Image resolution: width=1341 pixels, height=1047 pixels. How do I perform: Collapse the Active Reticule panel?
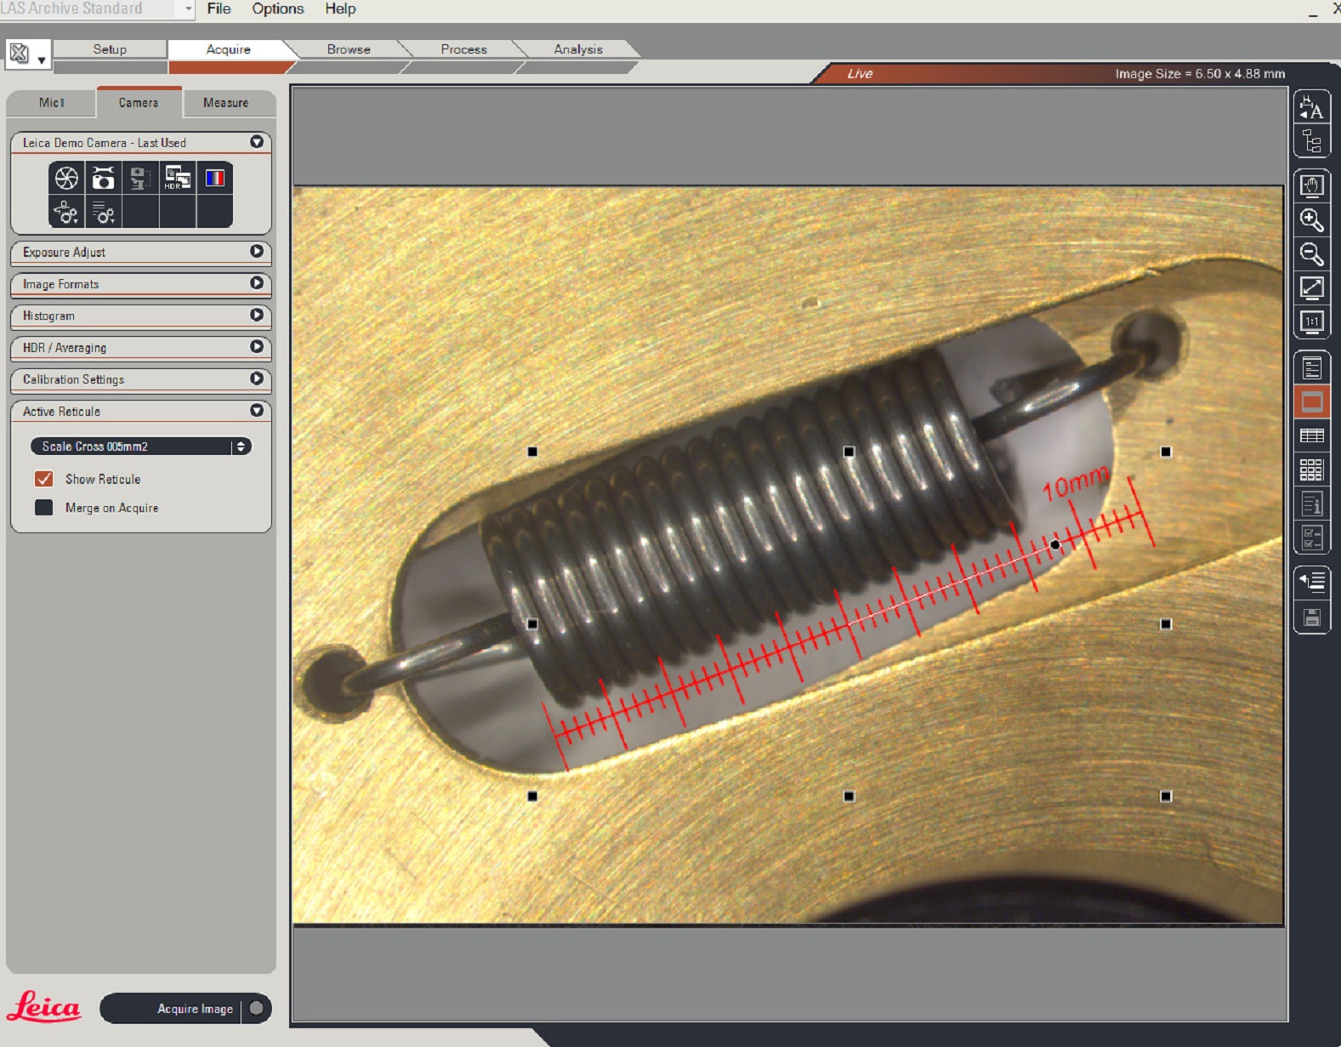point(256,411)
